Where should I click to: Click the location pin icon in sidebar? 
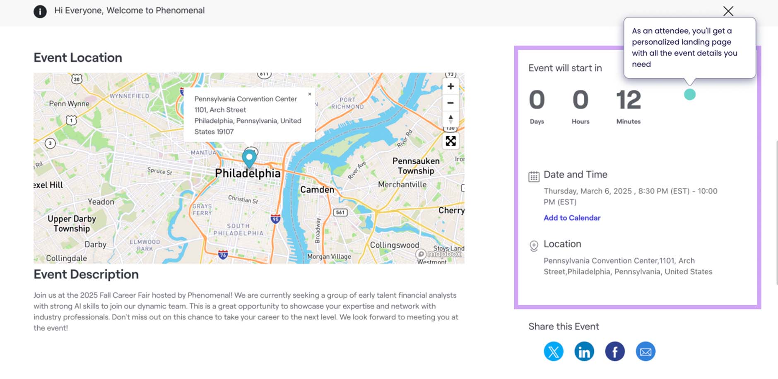click(x=534, y=246)
